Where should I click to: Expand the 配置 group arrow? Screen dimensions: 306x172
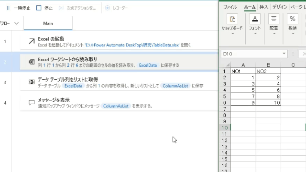point(274,34)
